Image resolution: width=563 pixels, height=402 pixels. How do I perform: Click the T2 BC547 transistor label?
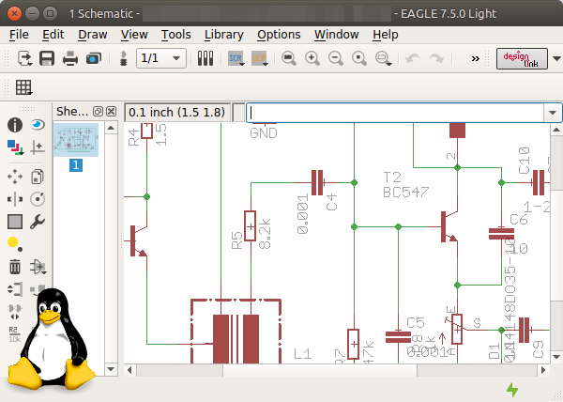point(405,185)
